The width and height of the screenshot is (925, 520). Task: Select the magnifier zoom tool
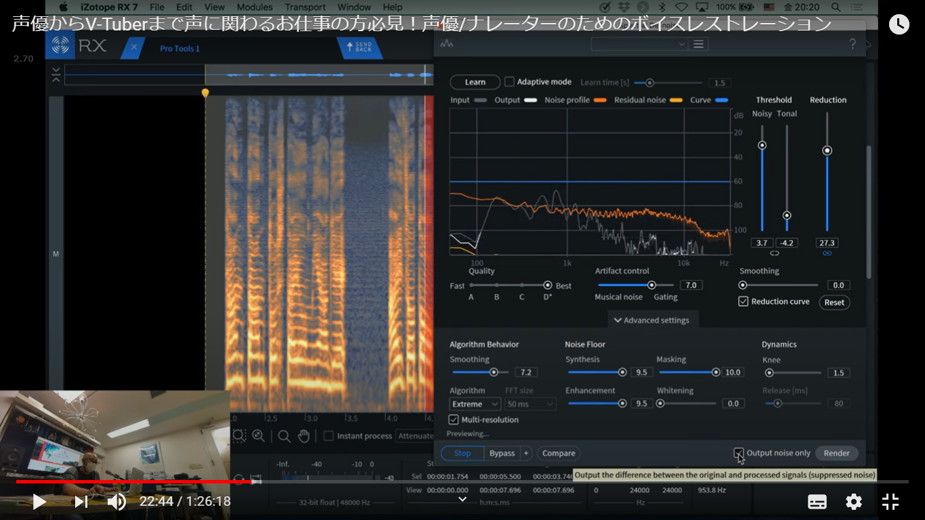[284, 436]
